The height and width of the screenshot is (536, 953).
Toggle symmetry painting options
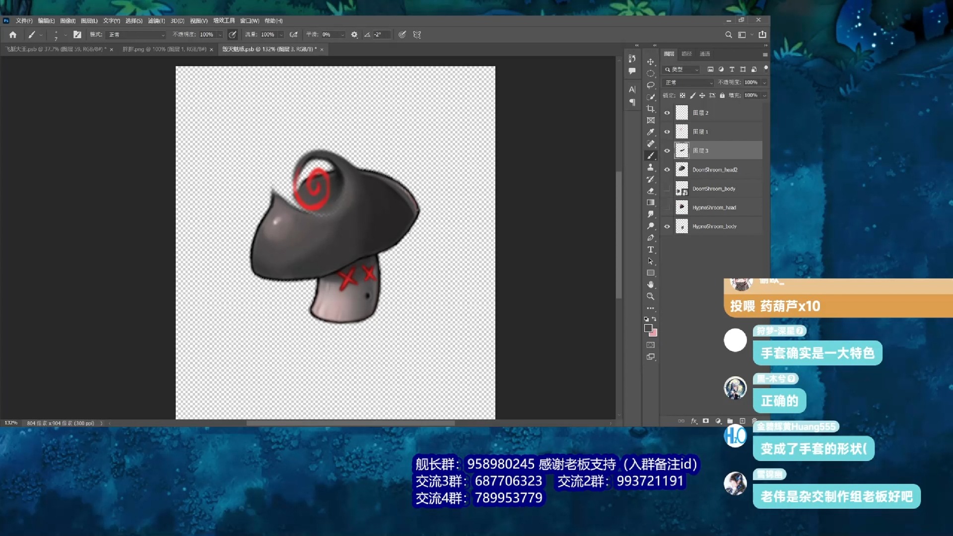[x=417, y=35]
